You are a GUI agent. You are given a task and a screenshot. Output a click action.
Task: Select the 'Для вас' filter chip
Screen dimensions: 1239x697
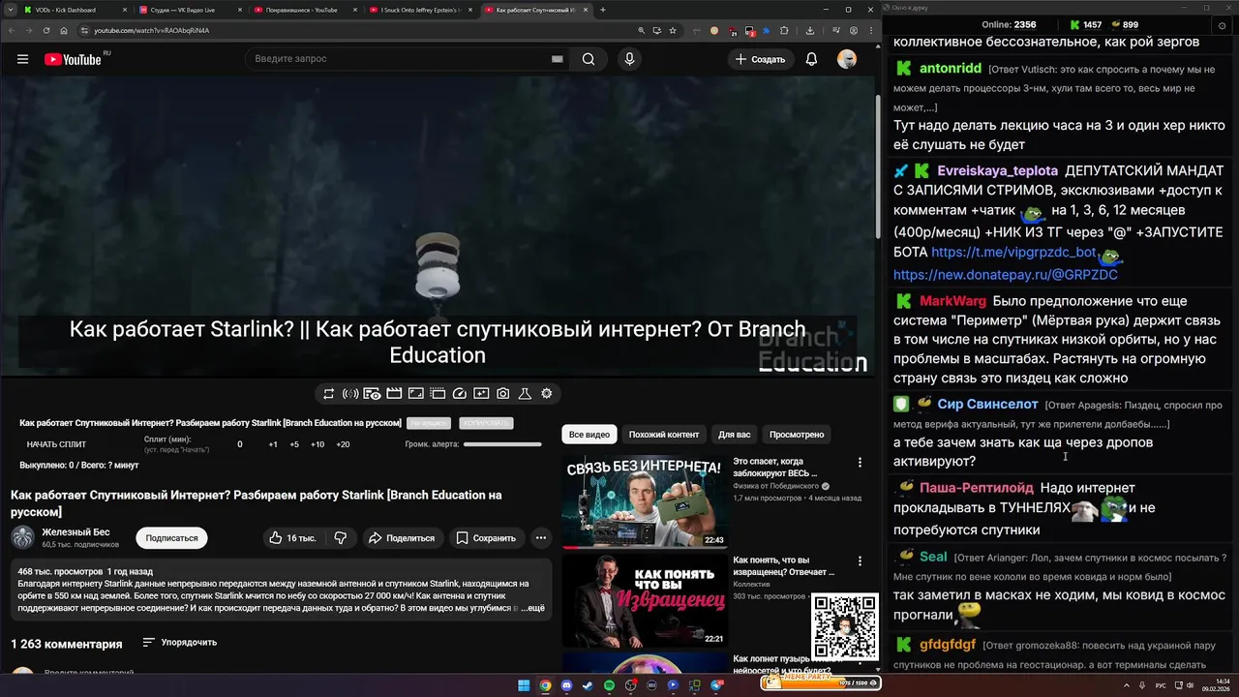pyautogui.click(x=734, y=435)
